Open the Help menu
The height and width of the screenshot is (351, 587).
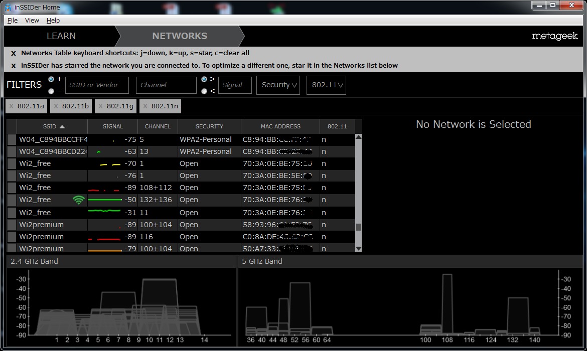click(x=53, y=21)
